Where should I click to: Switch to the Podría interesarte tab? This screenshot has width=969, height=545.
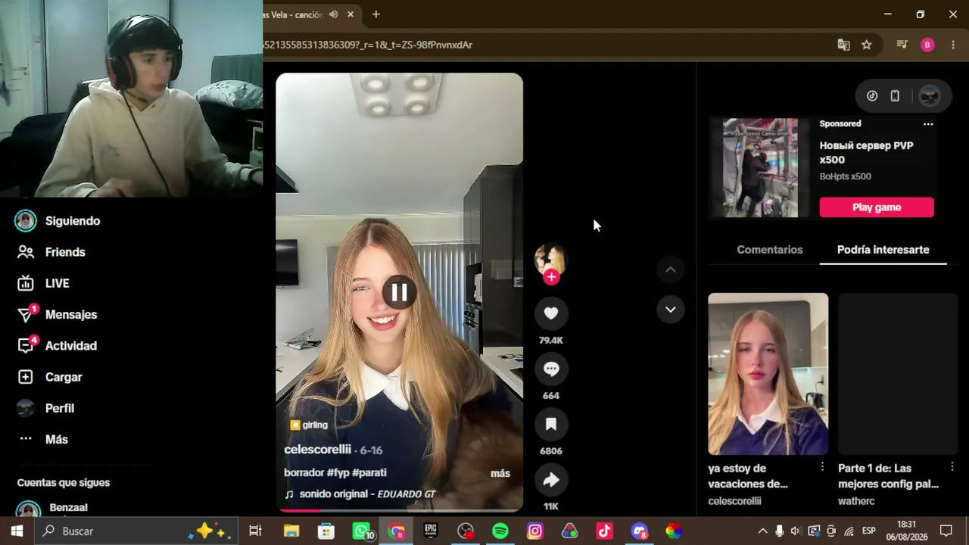click(x=883, y=250)
